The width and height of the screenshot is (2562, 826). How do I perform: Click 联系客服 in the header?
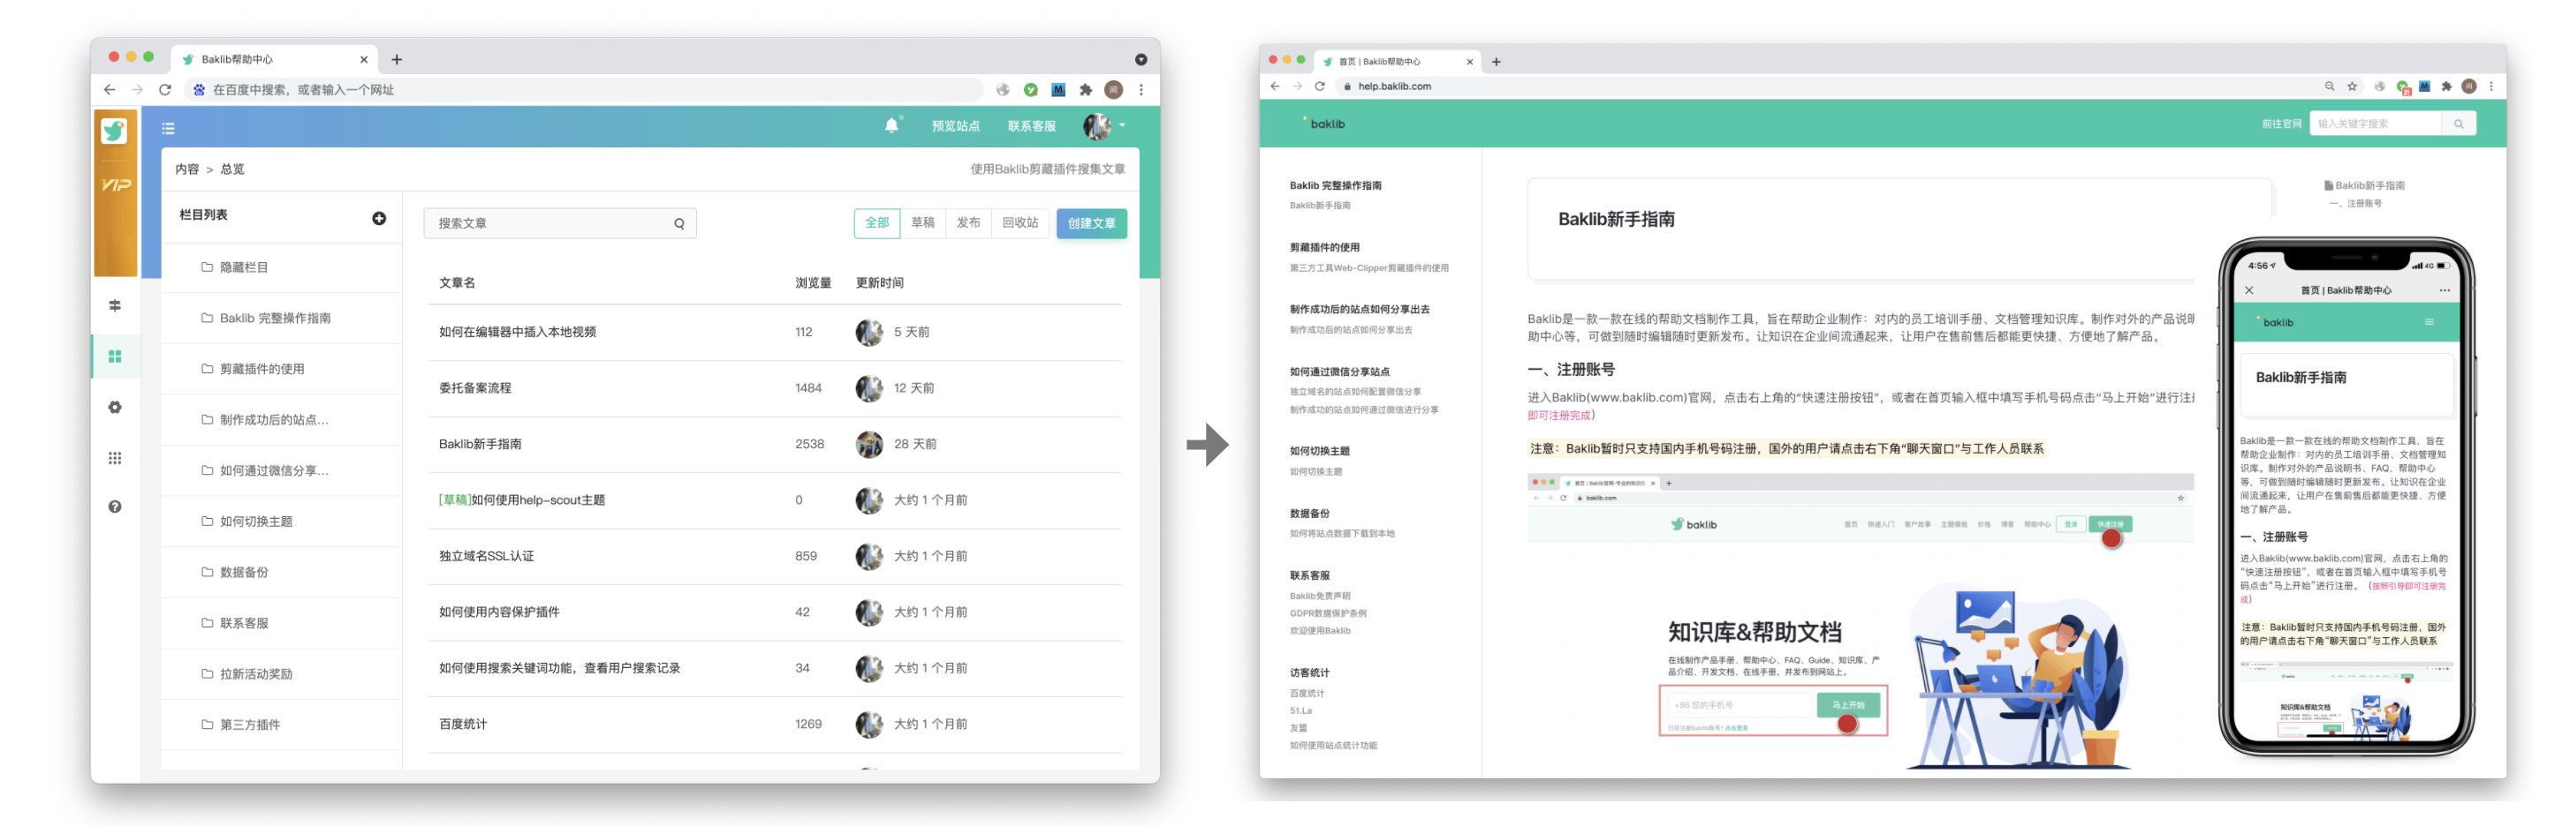point(1031,126)
